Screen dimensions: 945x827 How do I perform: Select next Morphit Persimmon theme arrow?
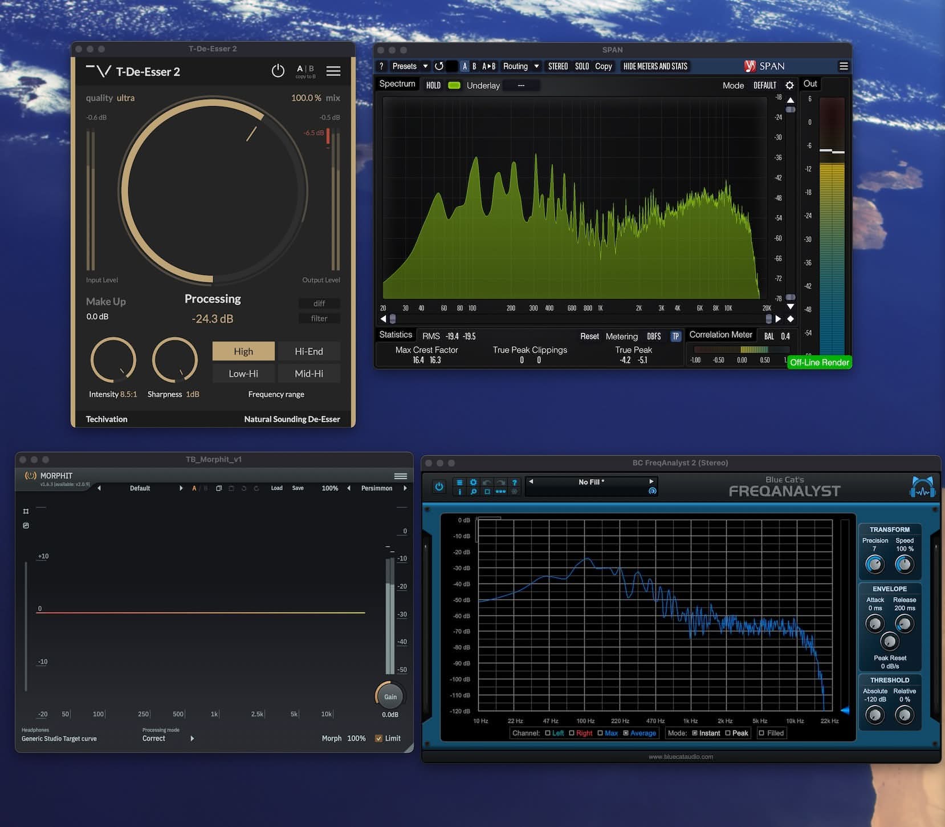click(x=405, y=488)
